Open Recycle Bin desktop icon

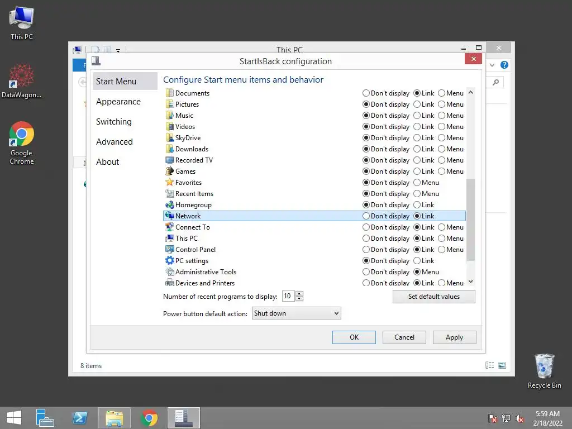coord(544,371)
